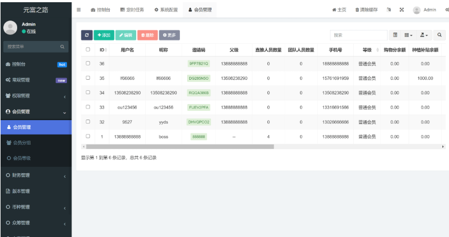449x237 pixels.
Task: Tick the checkbox for user 9527
Action: coord(87,121)
